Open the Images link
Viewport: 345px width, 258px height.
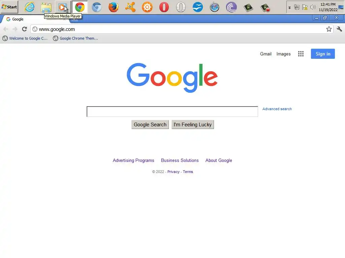click(x=283, y=54)
